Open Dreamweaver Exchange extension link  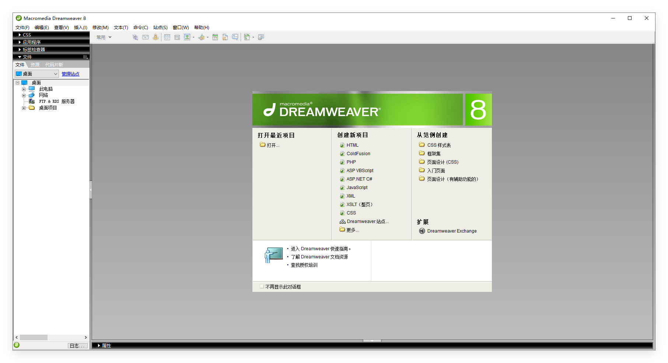pyautogui.click(x=452, y=231)
